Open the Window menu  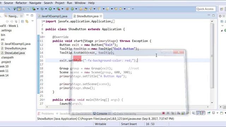pyautogui.click(x=80, y=3)
